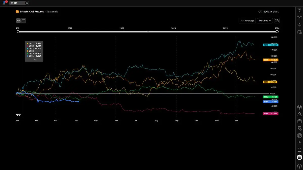Click the 2025 year label on the range bar
The image size is (303, 170).
tap(225, 28)
